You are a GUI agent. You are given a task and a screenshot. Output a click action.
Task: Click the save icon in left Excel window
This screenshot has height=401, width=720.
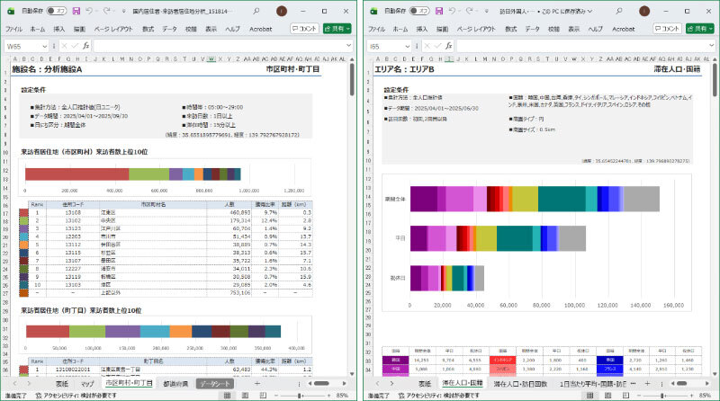pos(76,11)
